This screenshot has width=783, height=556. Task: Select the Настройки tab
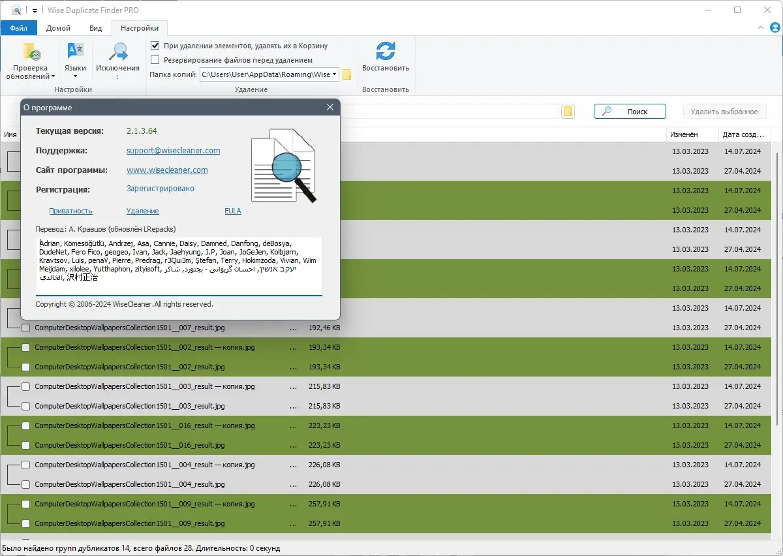(x=140, y=28)
